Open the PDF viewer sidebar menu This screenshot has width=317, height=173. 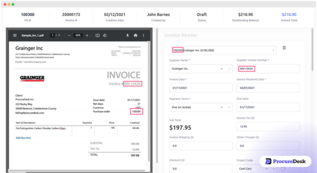click(x=15, y=36)
